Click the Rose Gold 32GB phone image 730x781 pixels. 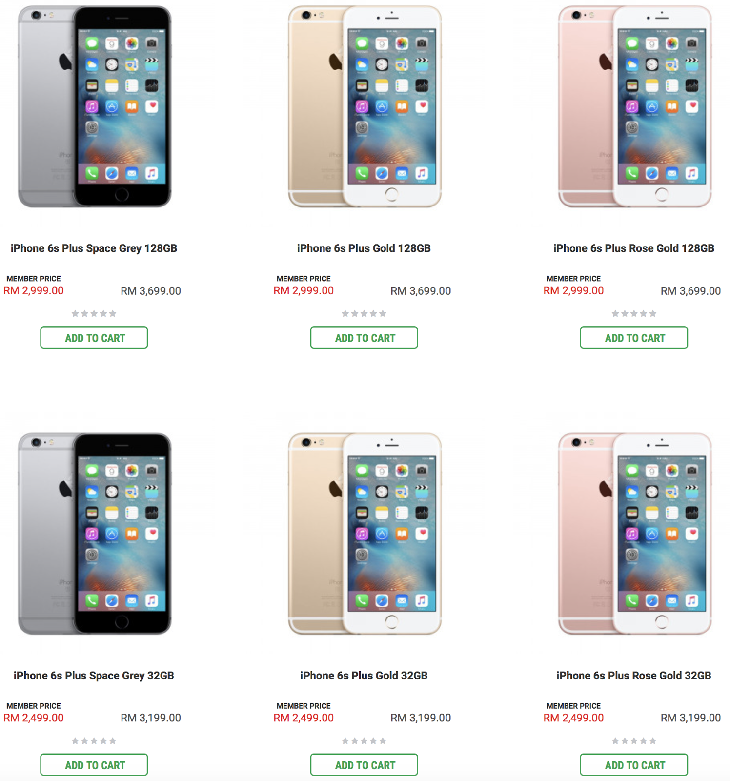635,534
